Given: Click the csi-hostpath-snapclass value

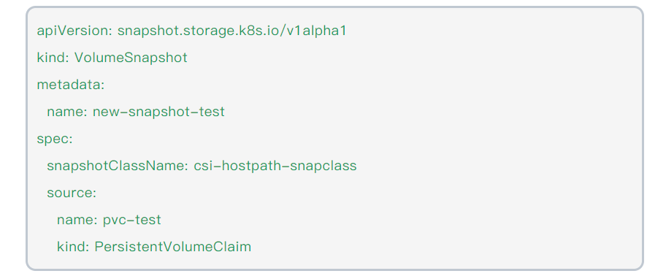Looking at the screenshot, I should click(275, 166).
